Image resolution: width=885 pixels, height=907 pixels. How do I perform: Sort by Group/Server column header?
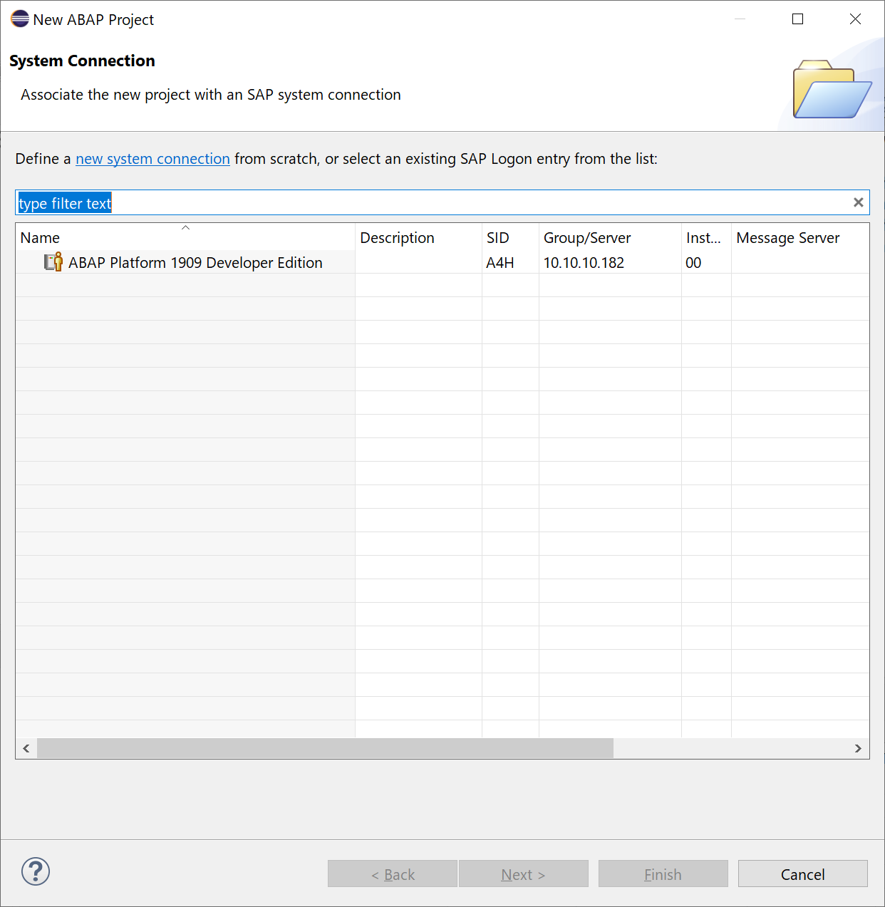[610, 237]
